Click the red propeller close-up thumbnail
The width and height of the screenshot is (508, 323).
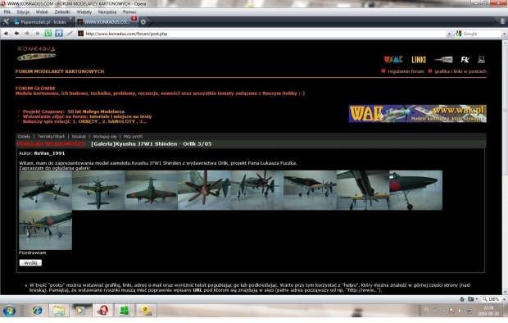click(x=204, y=190)
